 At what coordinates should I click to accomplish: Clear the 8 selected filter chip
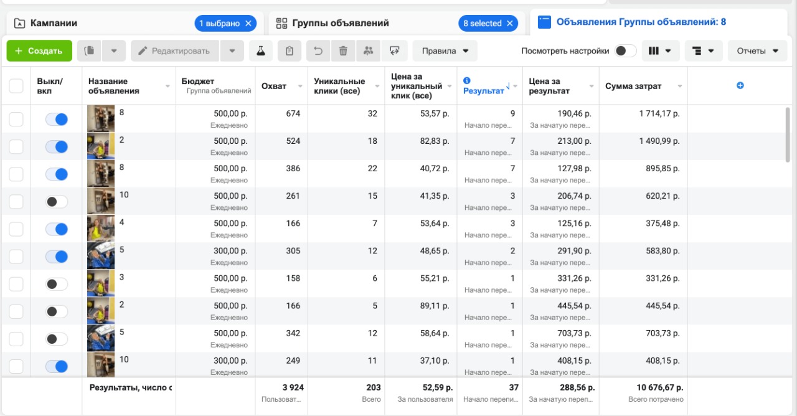(x=509, y=24)
